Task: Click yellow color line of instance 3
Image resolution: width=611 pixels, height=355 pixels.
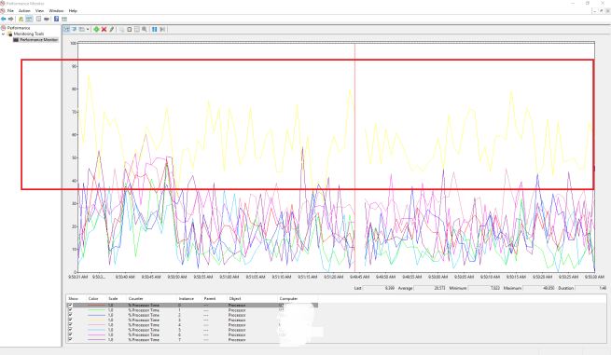Action: pos(97,320)
